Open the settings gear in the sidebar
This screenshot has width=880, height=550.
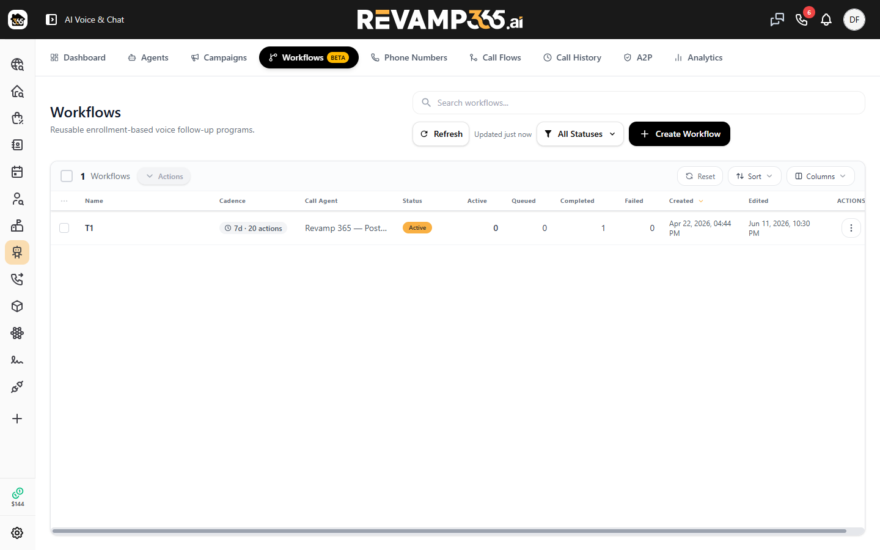(x=17, y=533)
